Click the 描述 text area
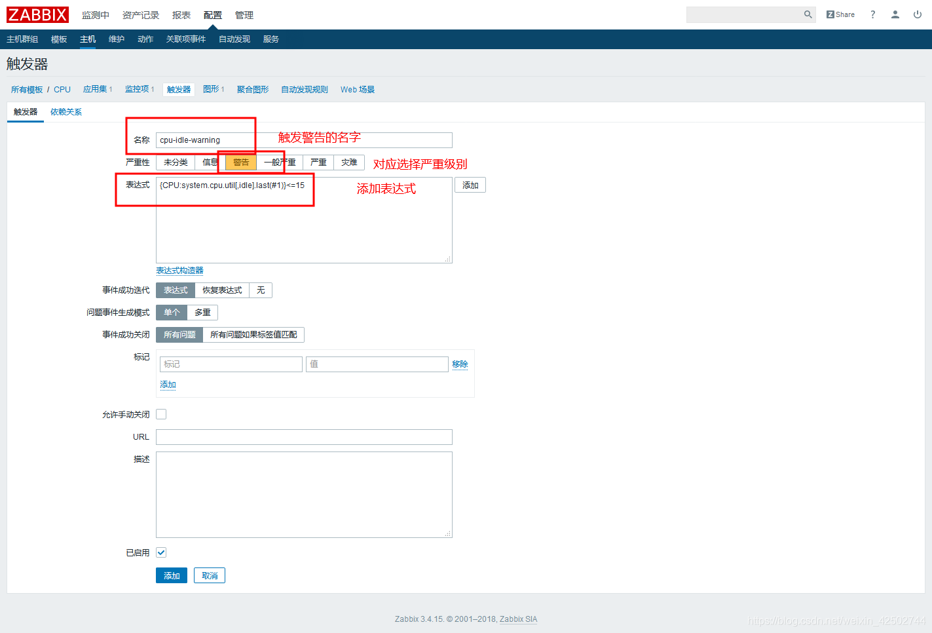 [x=304, y=495]
